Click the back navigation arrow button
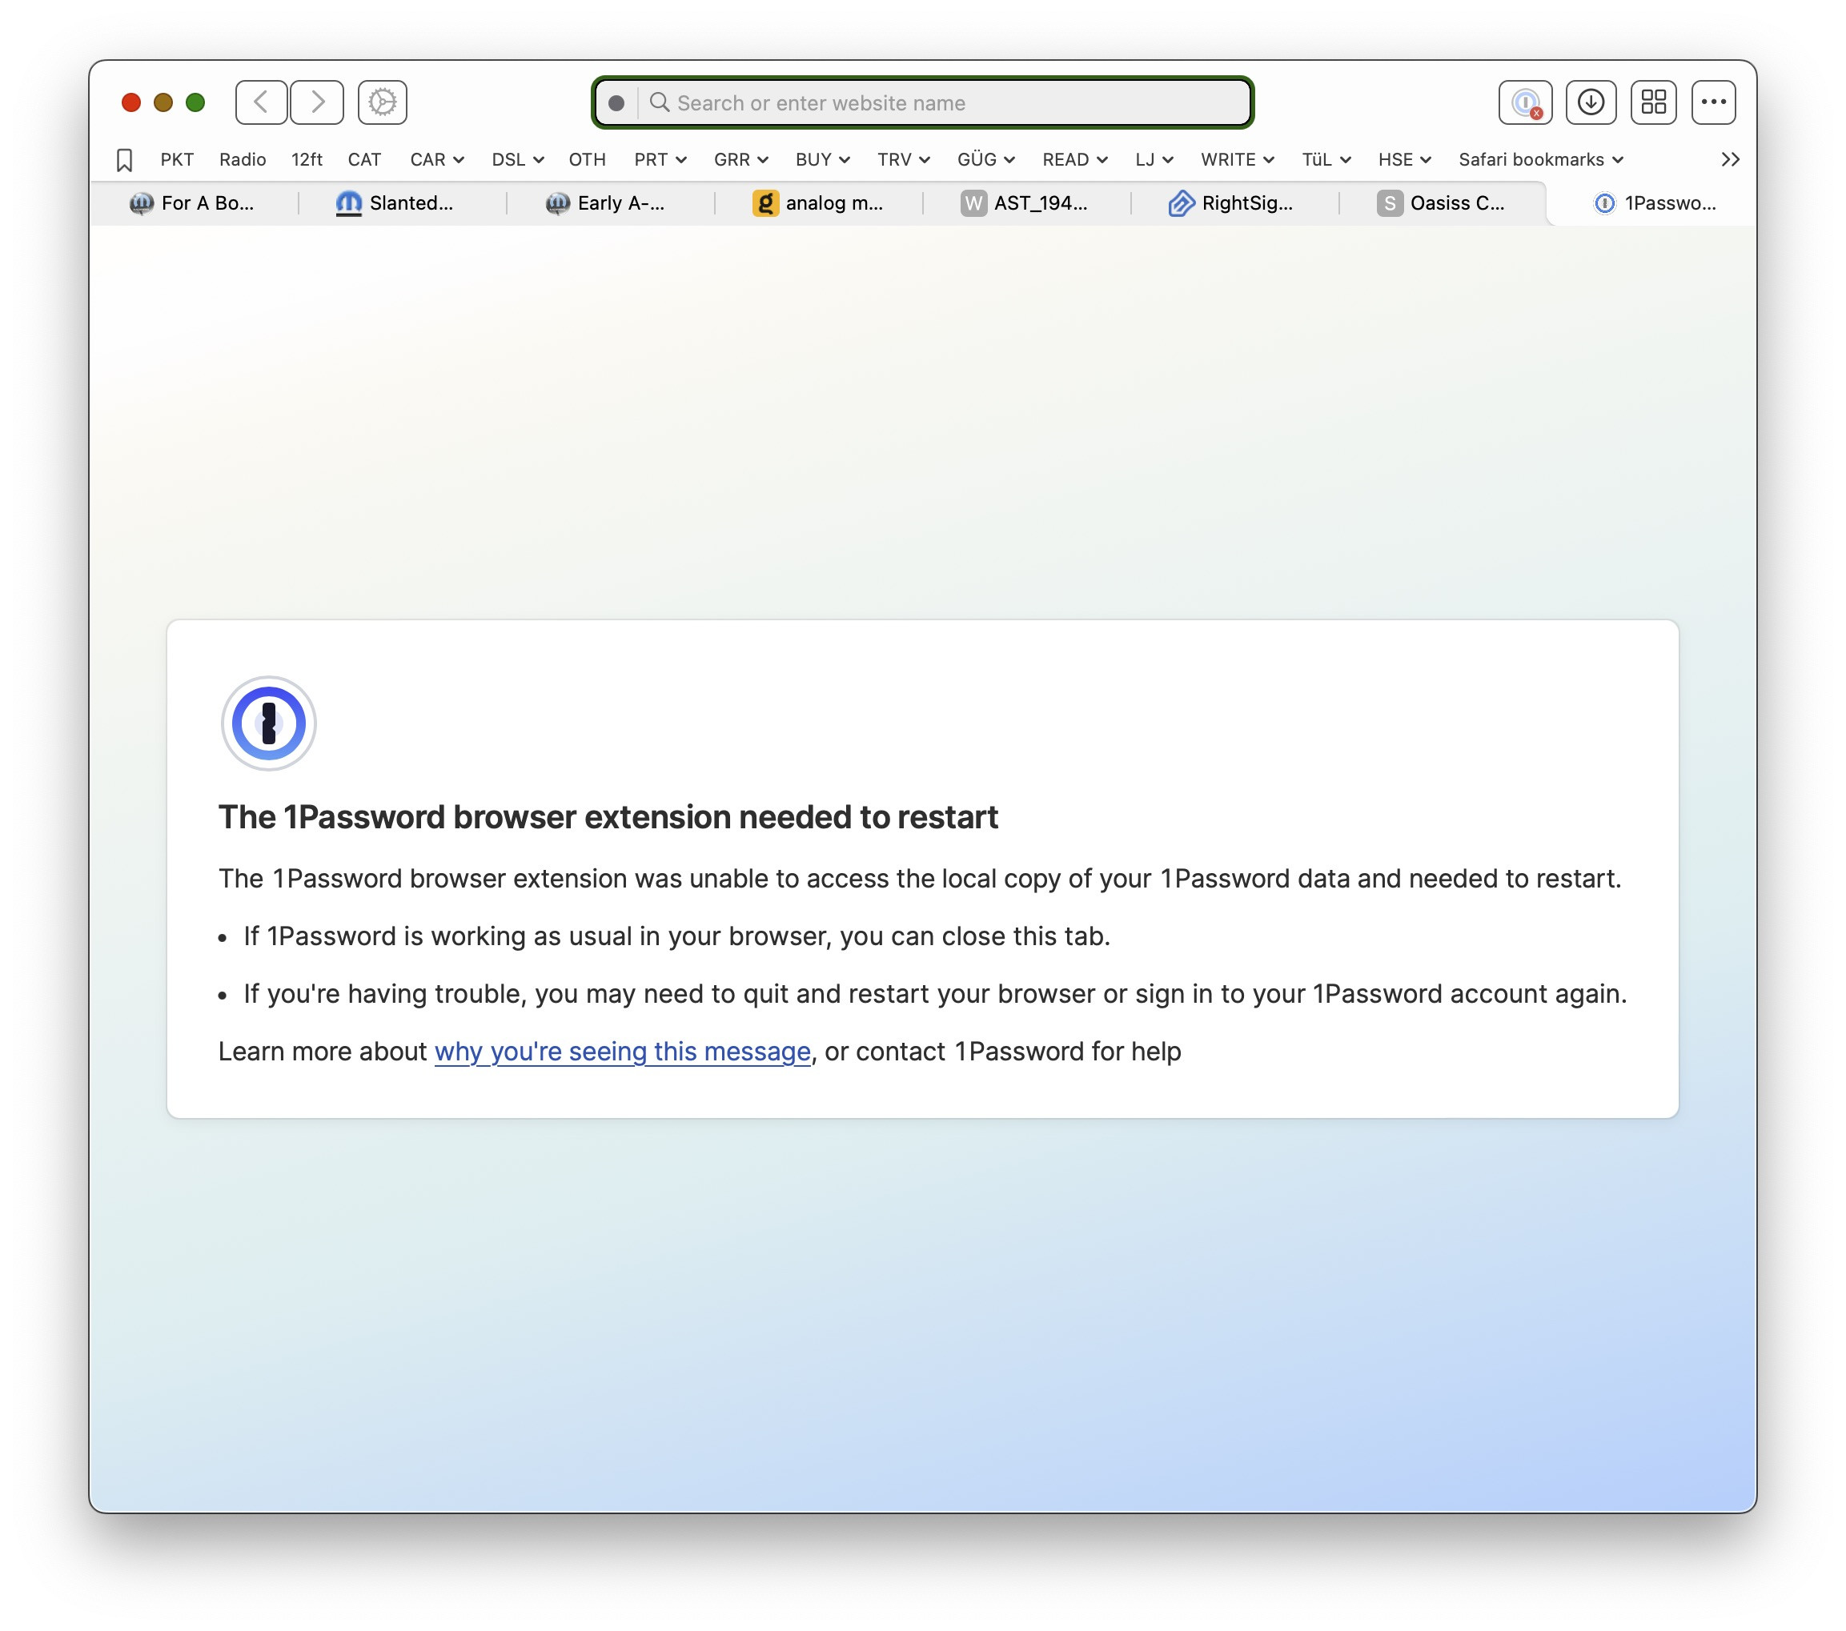This screenshot has height=1631, width=1846. (x=261, y=102)
